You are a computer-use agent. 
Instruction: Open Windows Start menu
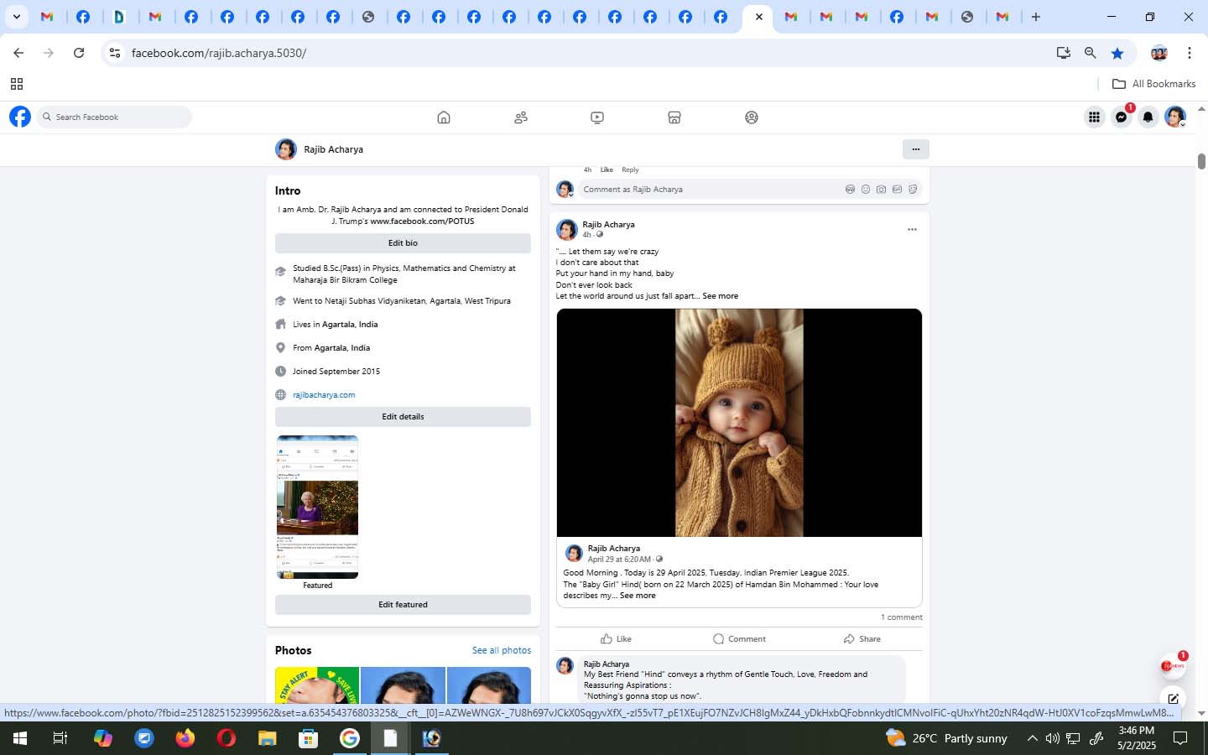tap(19, 738)
